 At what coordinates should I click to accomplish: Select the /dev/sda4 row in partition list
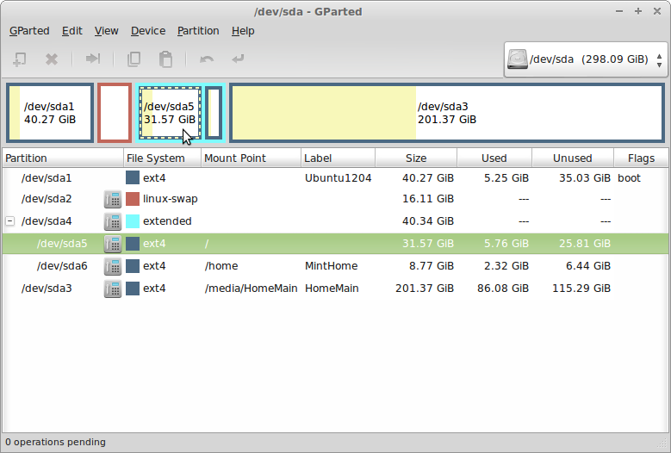(336, 221)
